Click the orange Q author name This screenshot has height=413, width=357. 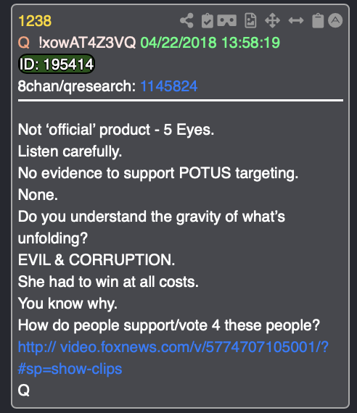[x=24, y=43]
